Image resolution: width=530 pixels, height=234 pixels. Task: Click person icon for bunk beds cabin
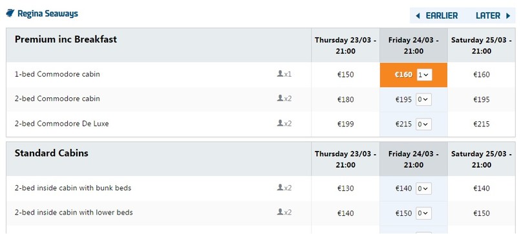click(280, 187)
